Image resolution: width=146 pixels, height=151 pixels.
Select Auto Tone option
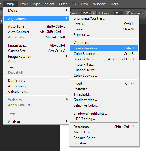[x=36, y=26]
